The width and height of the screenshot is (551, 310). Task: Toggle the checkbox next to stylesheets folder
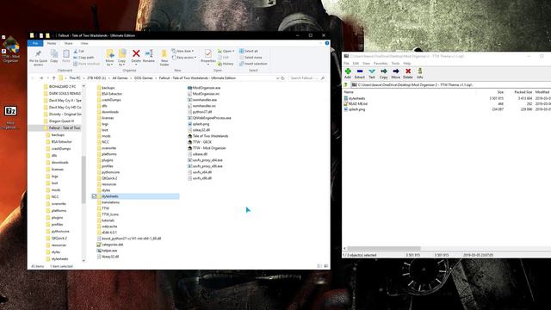[94, 196]
